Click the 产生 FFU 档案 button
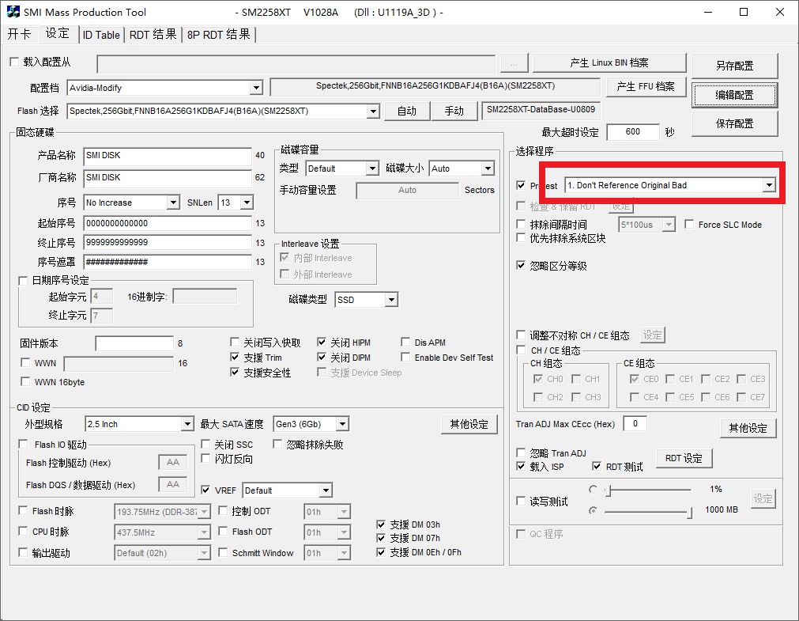 pos(645,87)
